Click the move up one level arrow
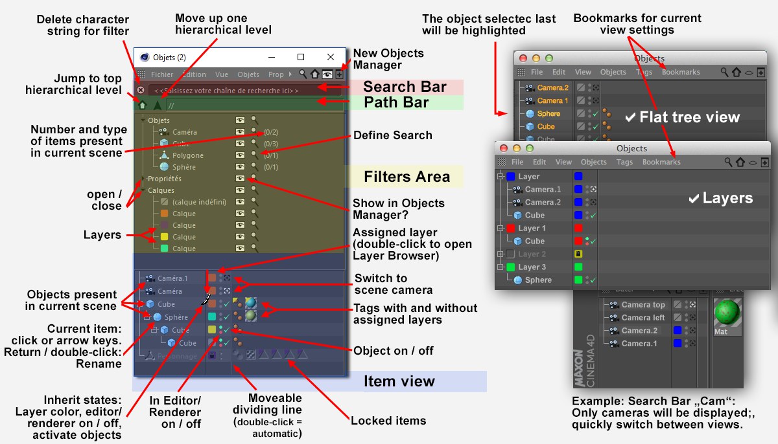Screen dimensions: 778x444 click(157, 104)
